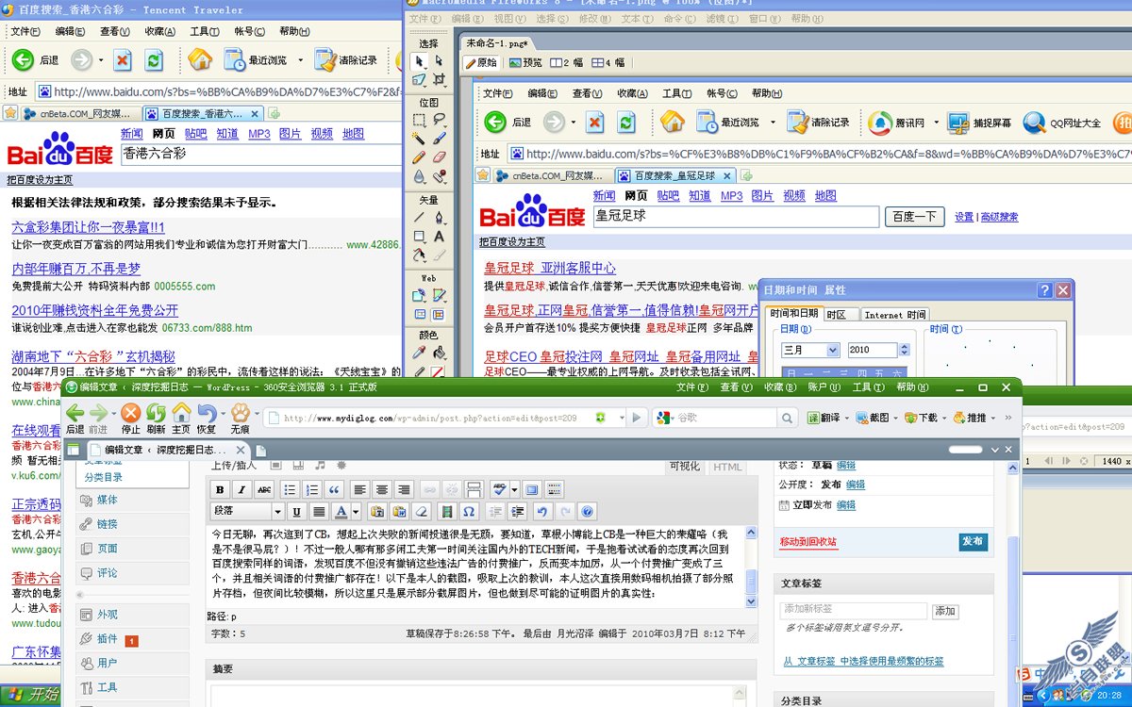This screenshot has width=1132, height=707.
Task: Open the text color picker in WordPress editor
Action: 341,512
